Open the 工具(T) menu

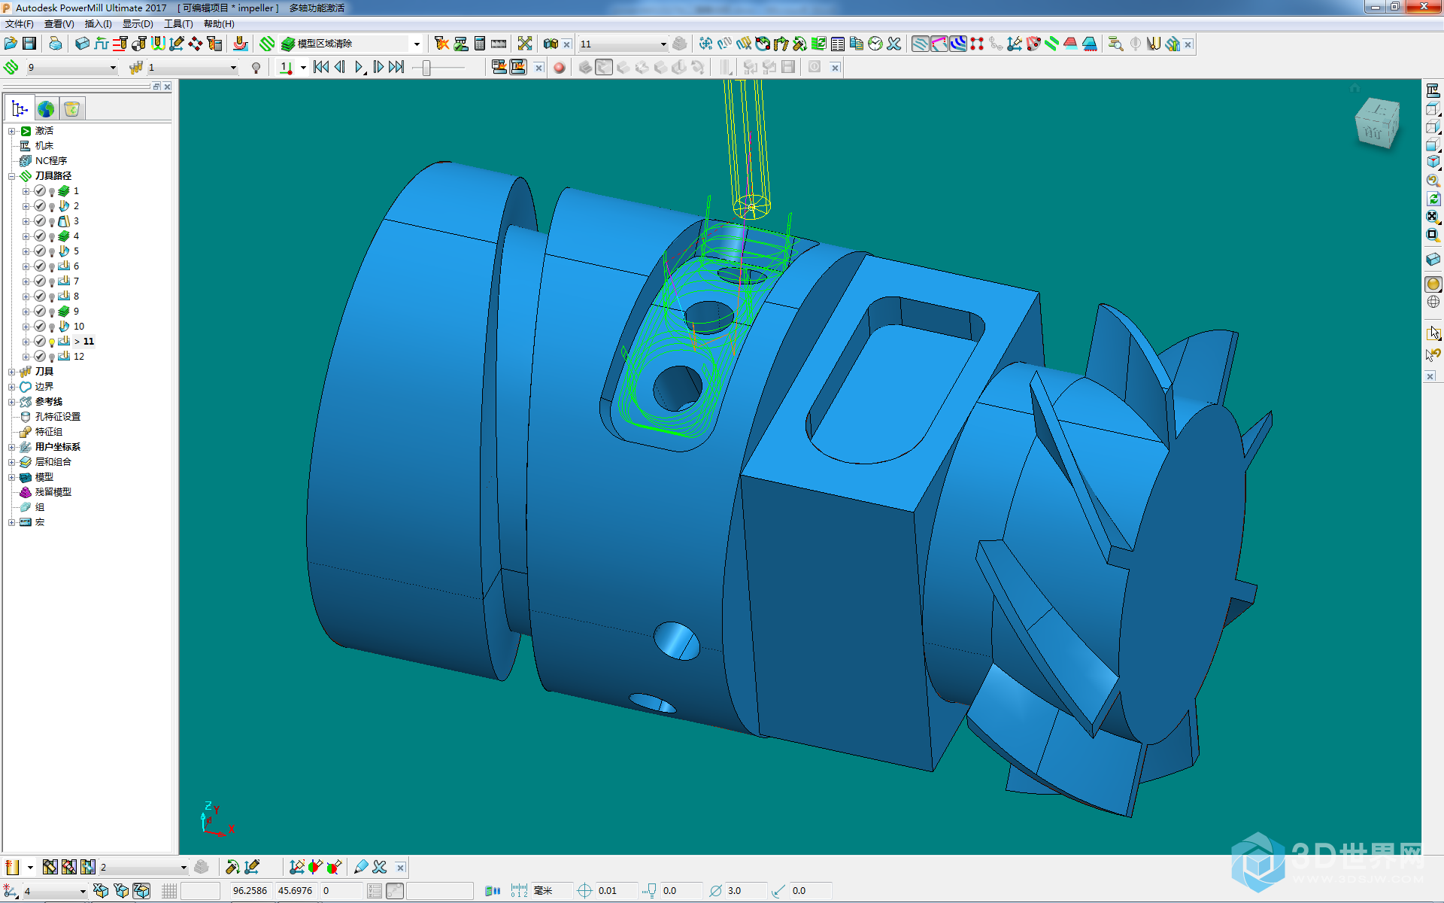[x=178, y=24]
